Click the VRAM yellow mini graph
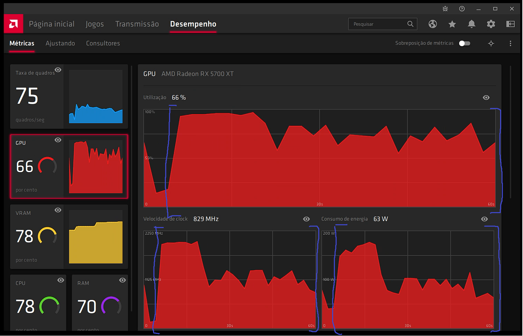Viewport: 523px width, 336px height. [96, 237]
